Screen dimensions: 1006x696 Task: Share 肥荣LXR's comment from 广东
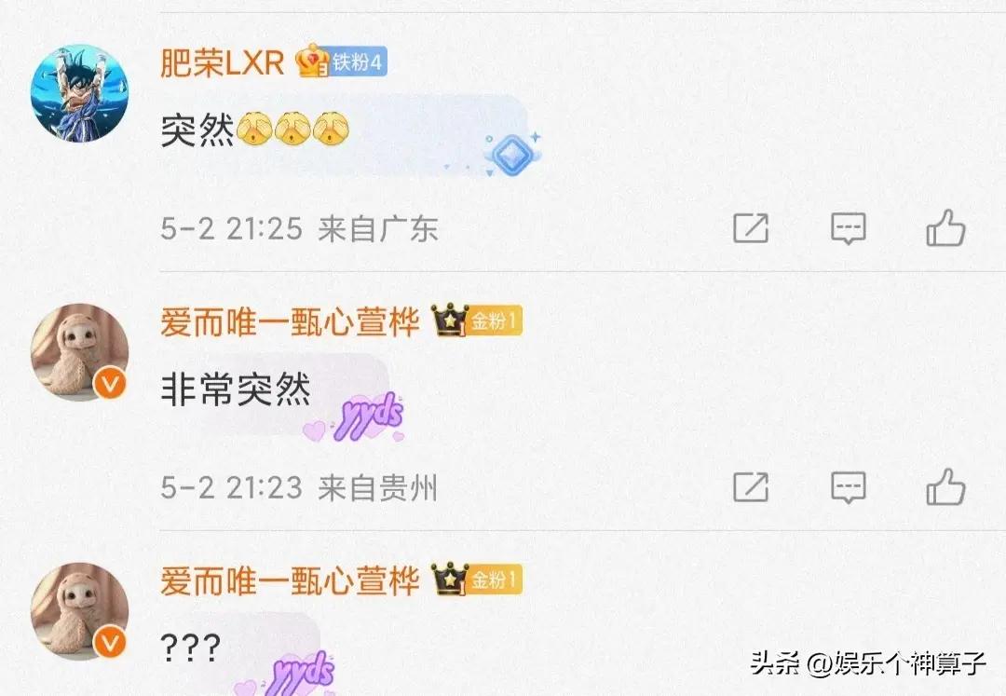coord(750,227)
